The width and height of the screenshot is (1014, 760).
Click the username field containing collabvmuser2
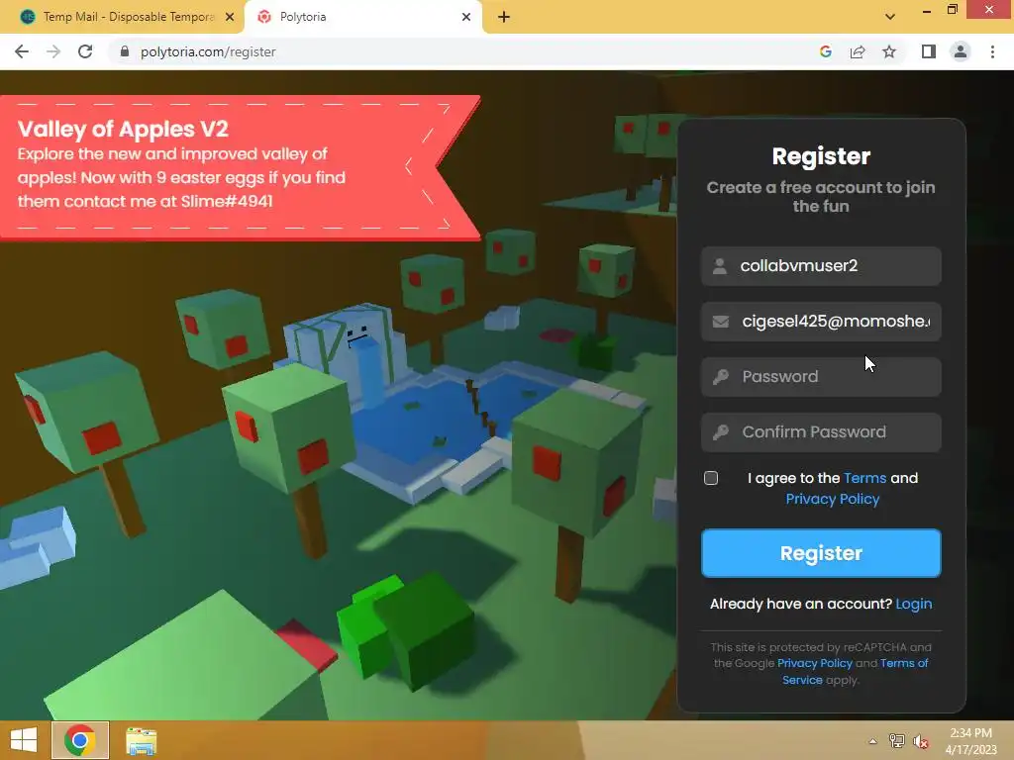tap(821, 265)
